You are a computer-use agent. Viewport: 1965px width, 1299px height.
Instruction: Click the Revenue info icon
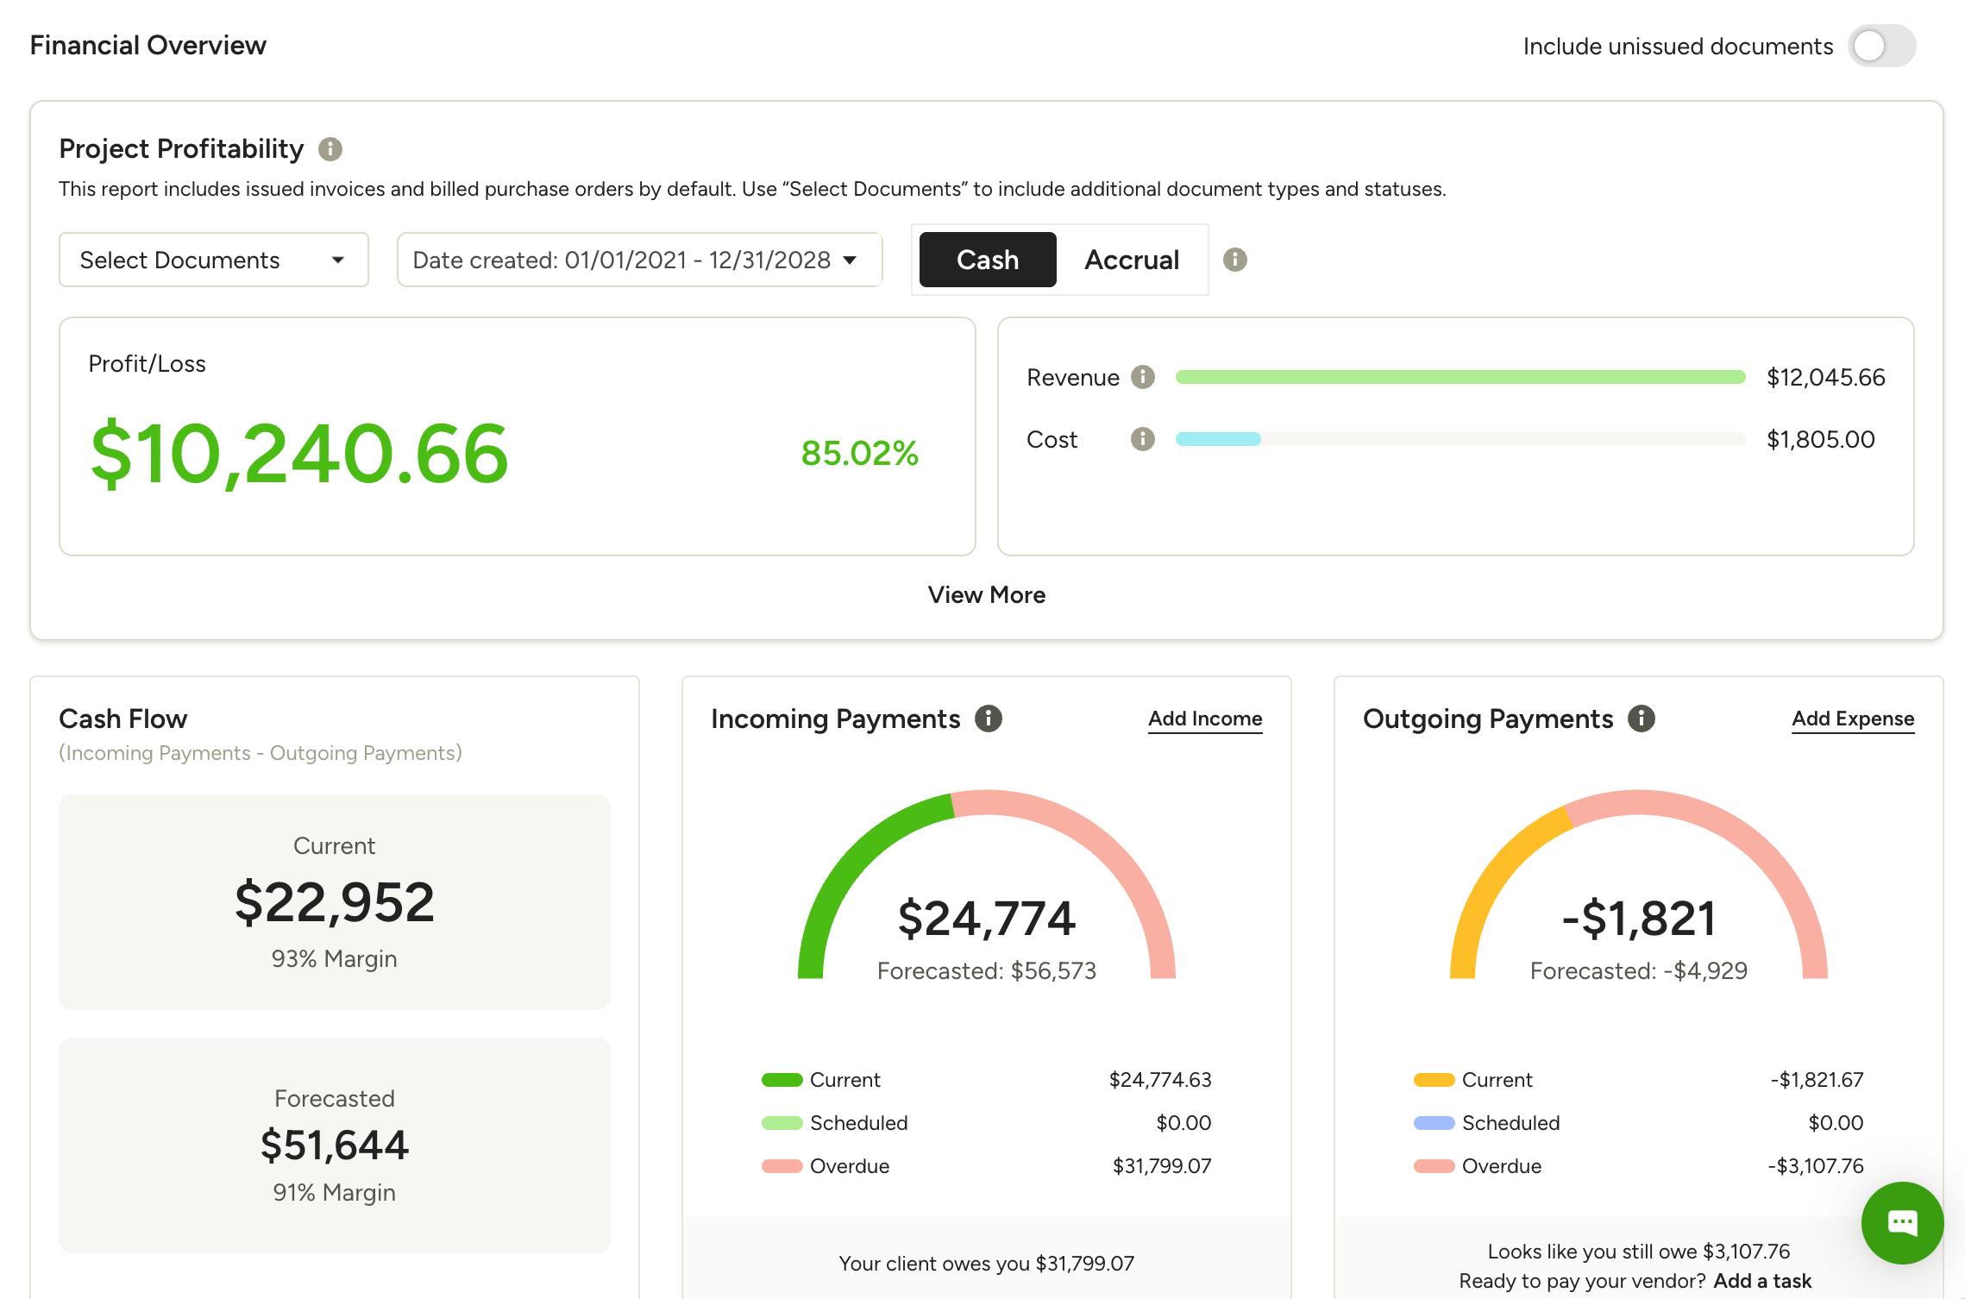tap(1143, 377)
